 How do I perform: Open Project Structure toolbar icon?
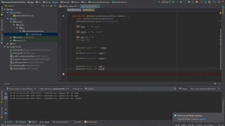(x=214, y=2)
